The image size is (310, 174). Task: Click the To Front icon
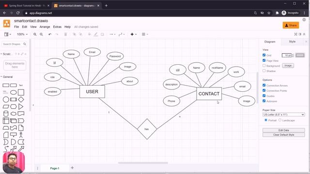click(74, 34)
